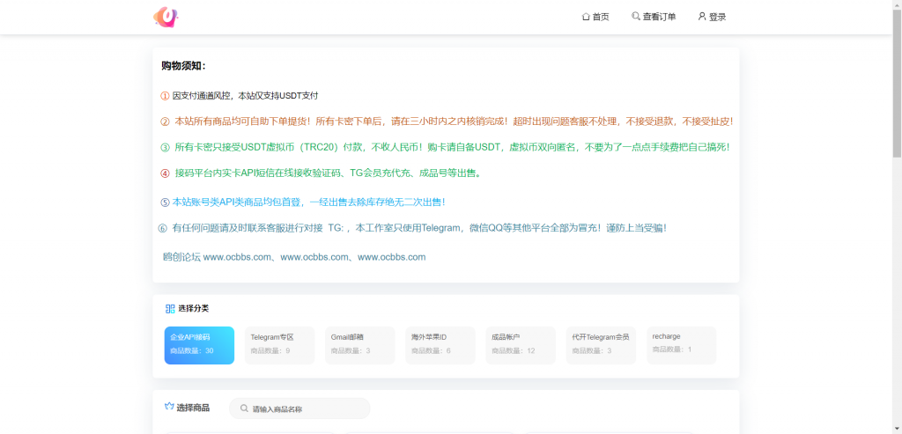
Task: Open the 登录 menu item
Action: (712, 17)
